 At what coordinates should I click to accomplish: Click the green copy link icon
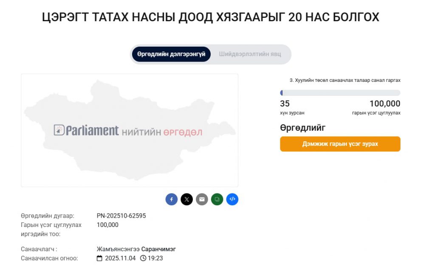point(217,199)
